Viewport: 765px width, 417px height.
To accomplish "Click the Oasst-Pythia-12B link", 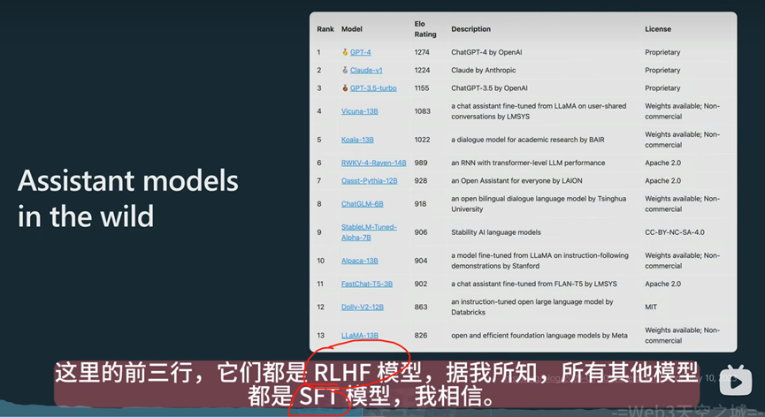I will [x=370, y=180].
